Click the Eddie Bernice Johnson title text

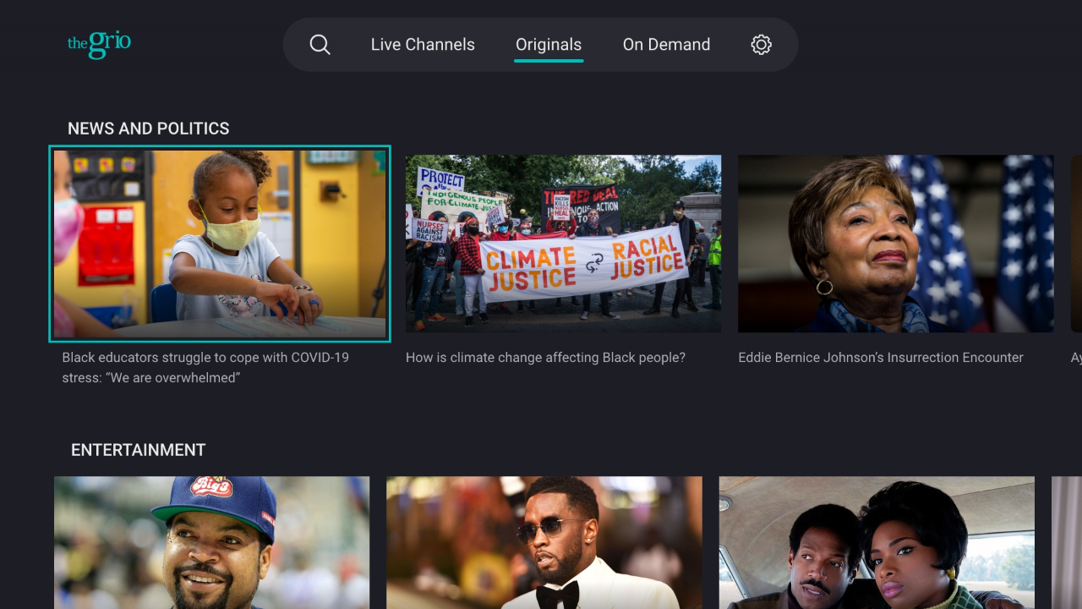881,357
